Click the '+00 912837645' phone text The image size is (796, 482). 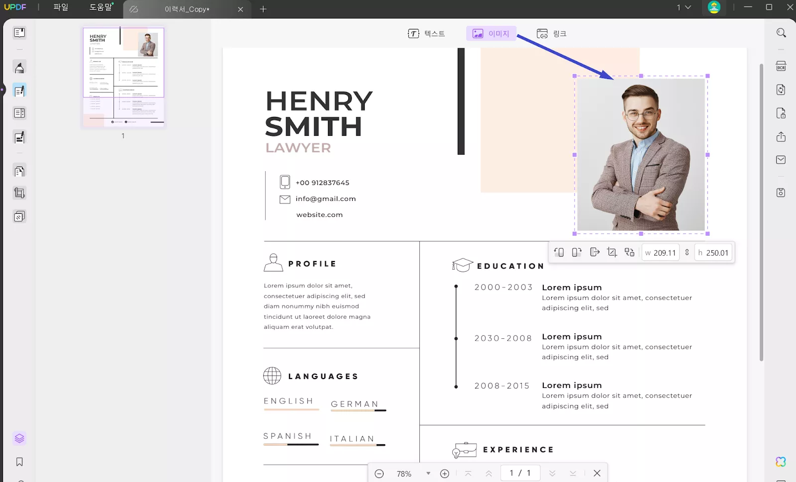pyautogui.click(x=322, y=183)
